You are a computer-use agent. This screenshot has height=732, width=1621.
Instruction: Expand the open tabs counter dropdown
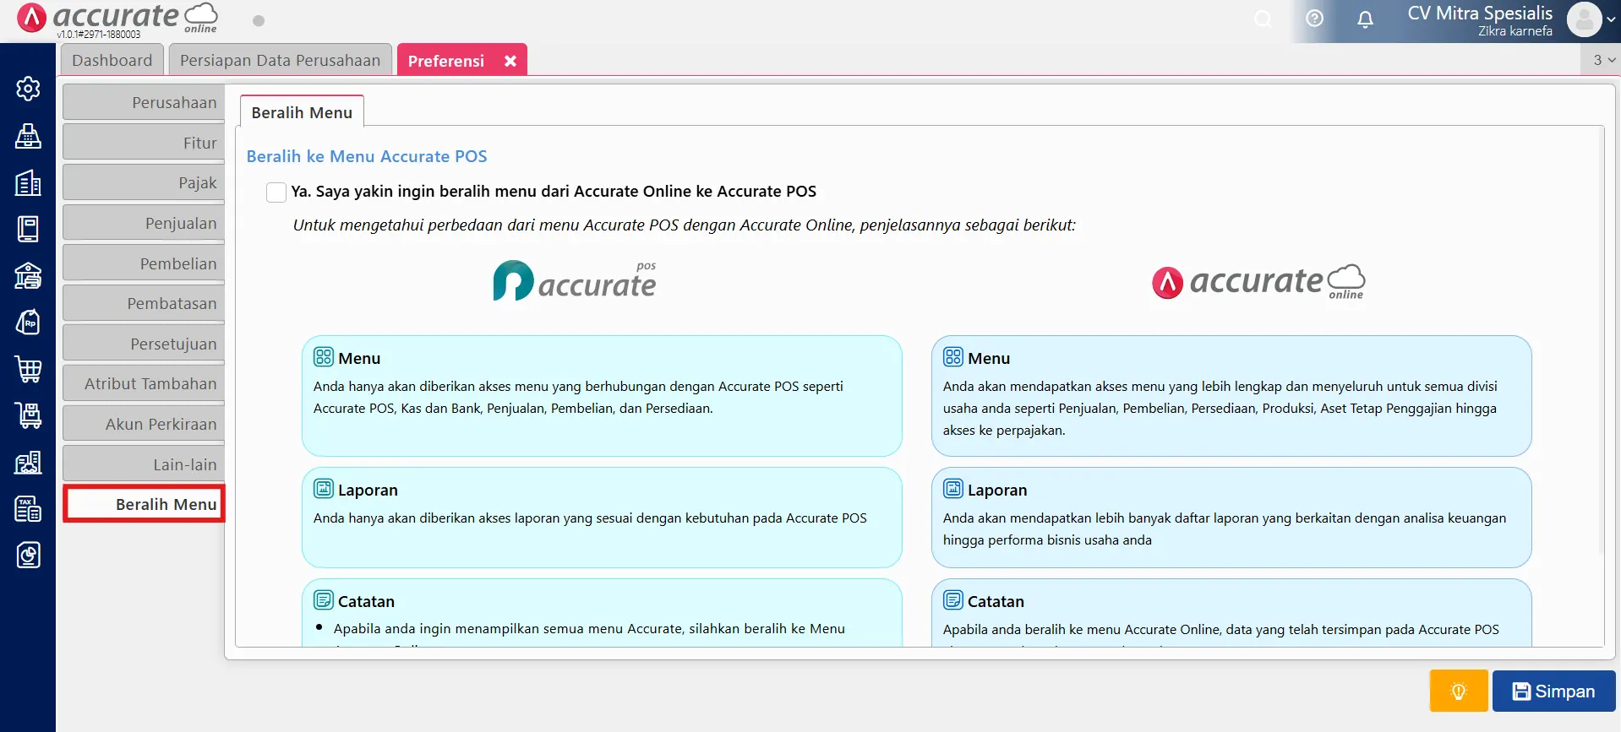click(1603, 60)
